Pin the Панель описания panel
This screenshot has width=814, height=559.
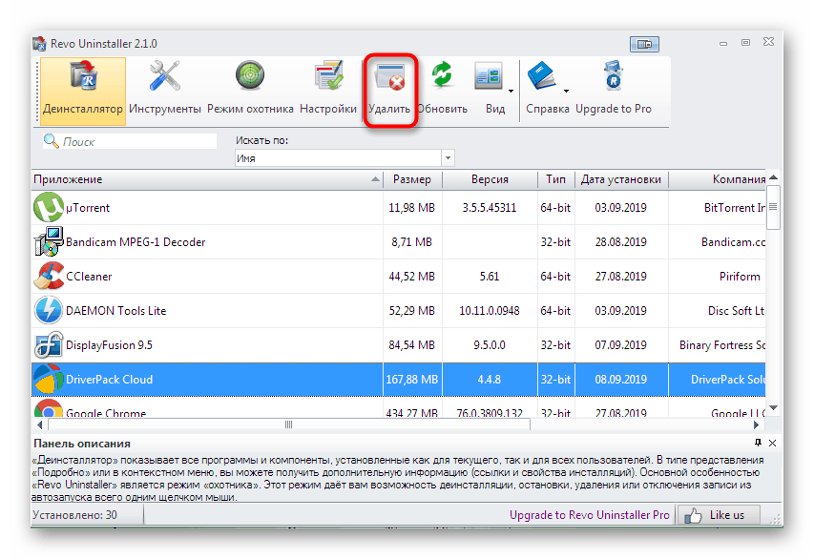pos(758,443)
